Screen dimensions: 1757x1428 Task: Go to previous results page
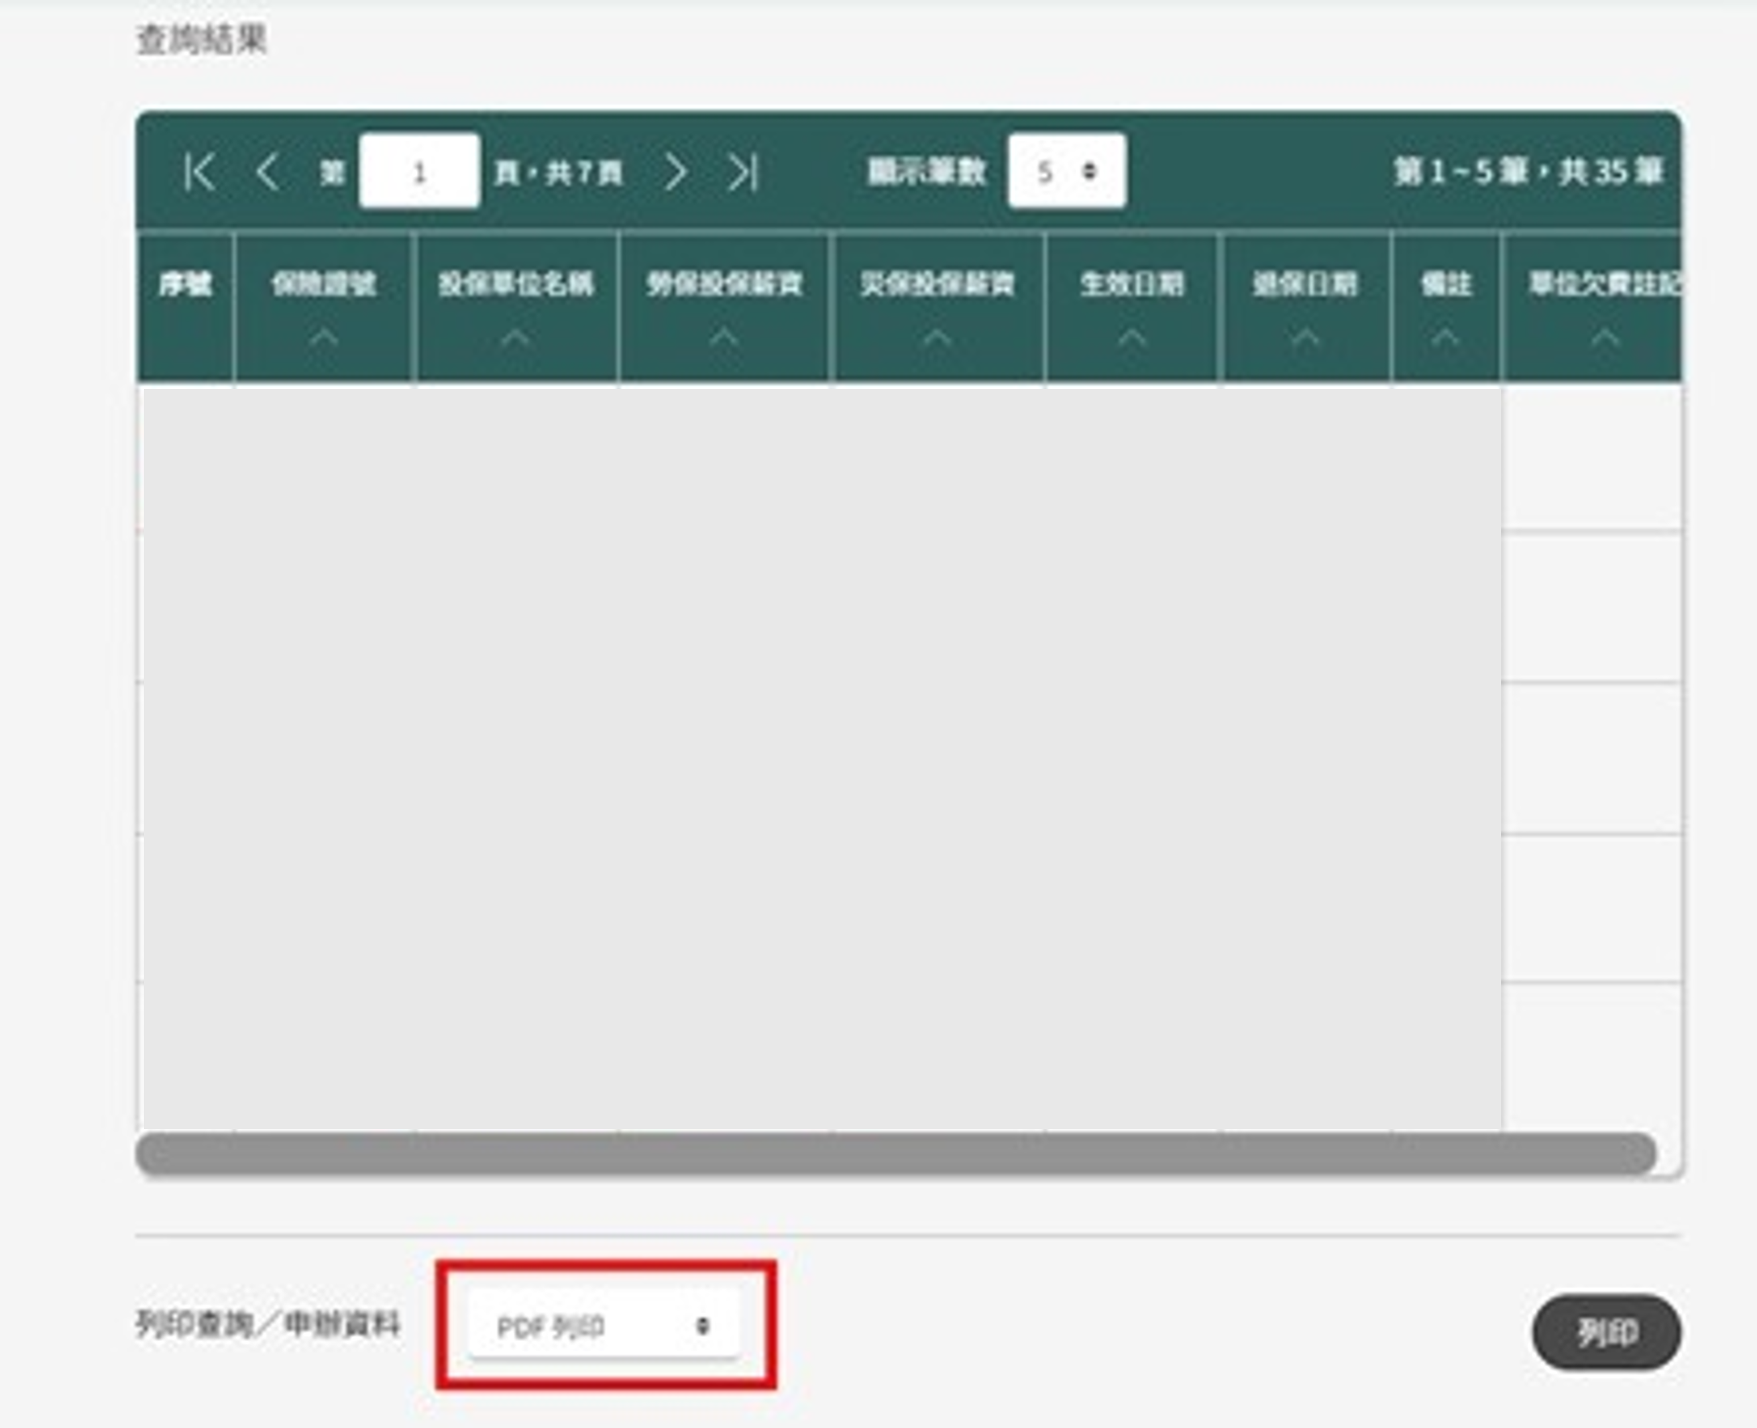click(x=267, y=172)
